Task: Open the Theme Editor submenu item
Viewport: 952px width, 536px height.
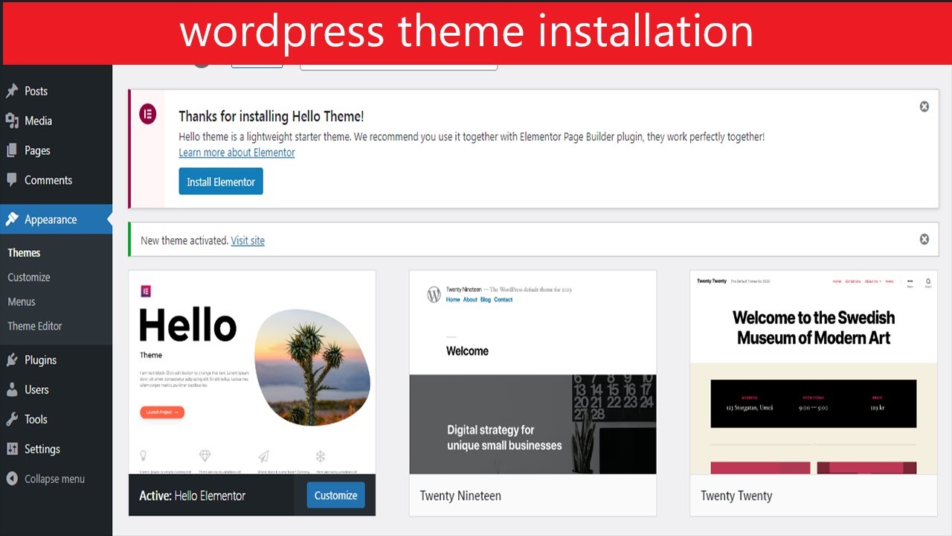Action: click(x=35, y=326)
